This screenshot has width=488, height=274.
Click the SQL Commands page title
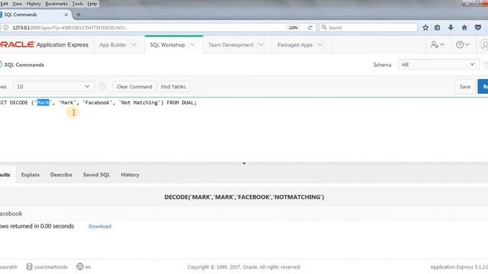[x=24, y=65]
